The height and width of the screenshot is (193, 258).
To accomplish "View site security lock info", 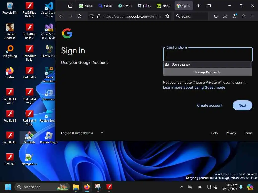I will click(x=99, y=16).
